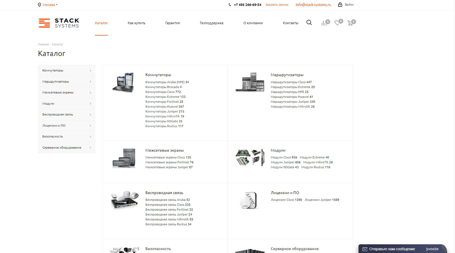
Task: Open the product comparison chart icon
Action: [x=324, y=23]
